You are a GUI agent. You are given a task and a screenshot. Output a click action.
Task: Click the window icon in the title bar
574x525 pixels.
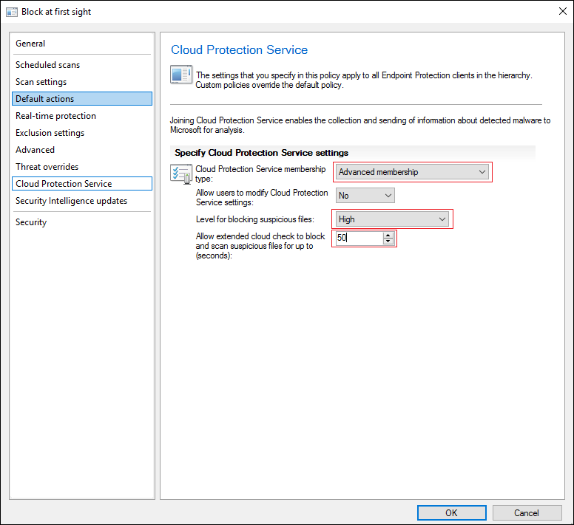[x=12, y=12]
